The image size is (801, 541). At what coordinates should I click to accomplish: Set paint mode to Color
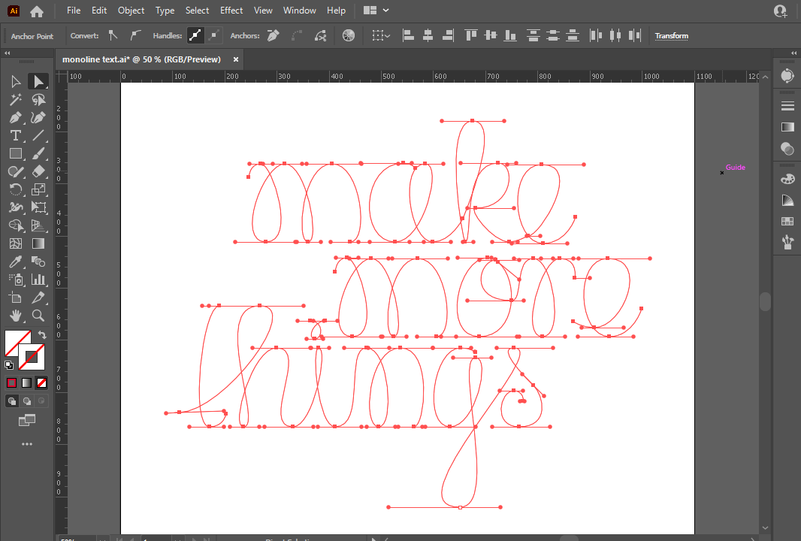click(12, 382)
